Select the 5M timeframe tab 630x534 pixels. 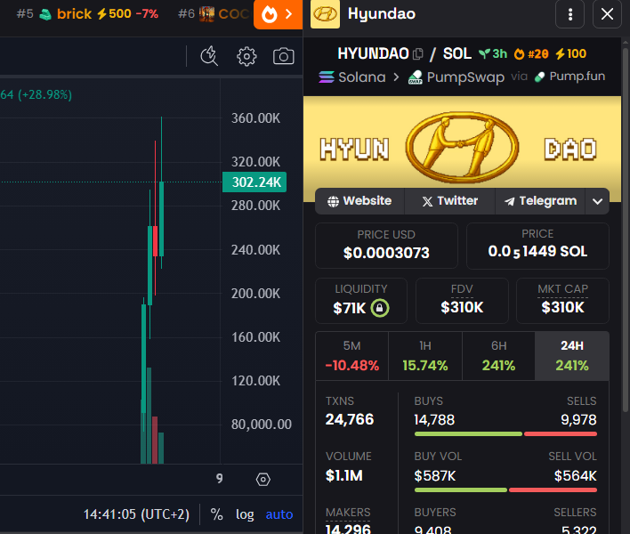click(x=352, y=356)
